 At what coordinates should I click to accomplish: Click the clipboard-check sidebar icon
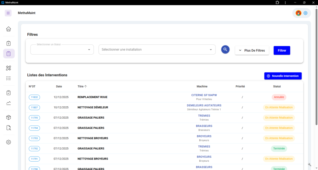coord(9,93)
